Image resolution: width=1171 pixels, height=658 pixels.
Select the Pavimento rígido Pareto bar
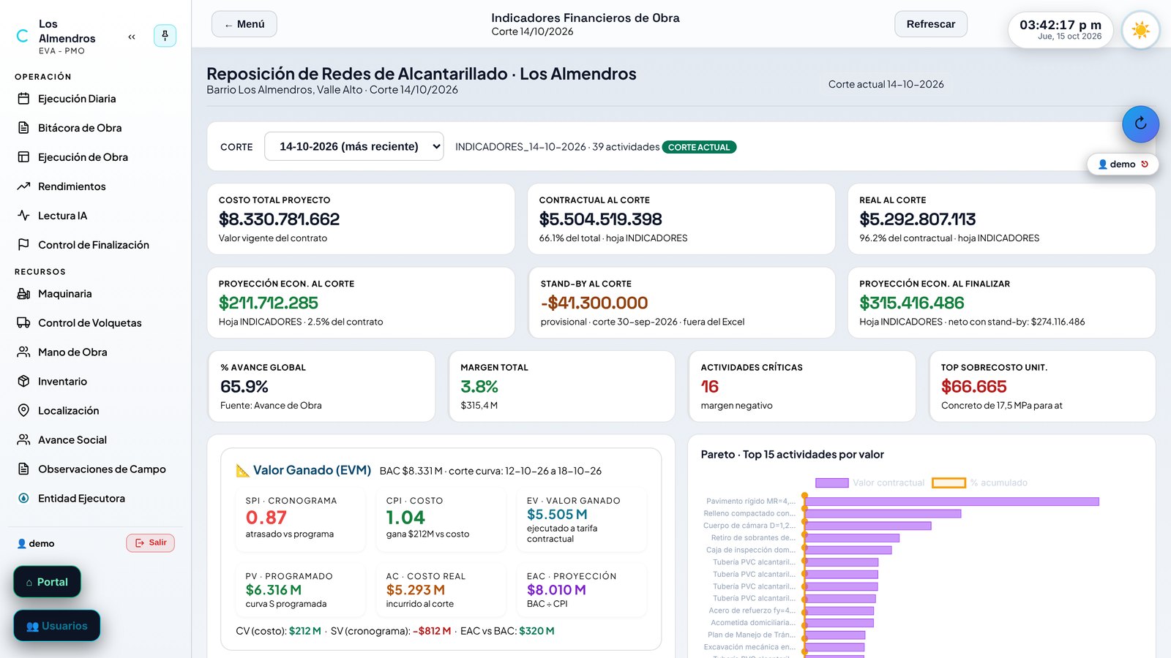pos(952,502)
